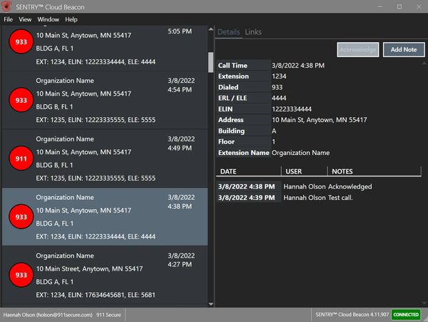Click the Call Time value '3/8/2022 4:38 PM'

tap(298, 66)
